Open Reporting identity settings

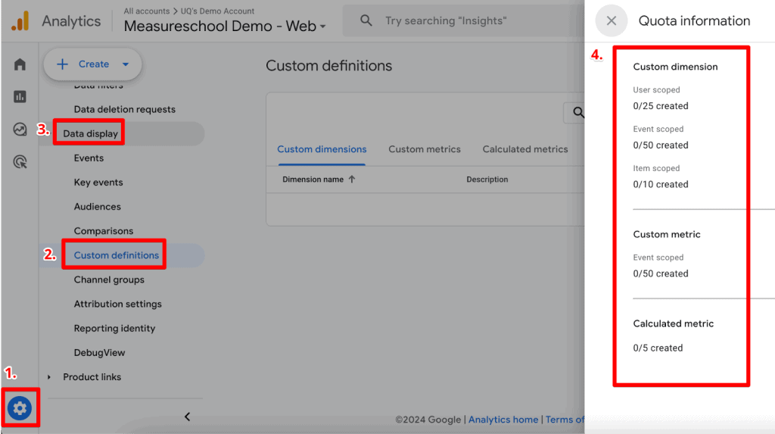114,328
